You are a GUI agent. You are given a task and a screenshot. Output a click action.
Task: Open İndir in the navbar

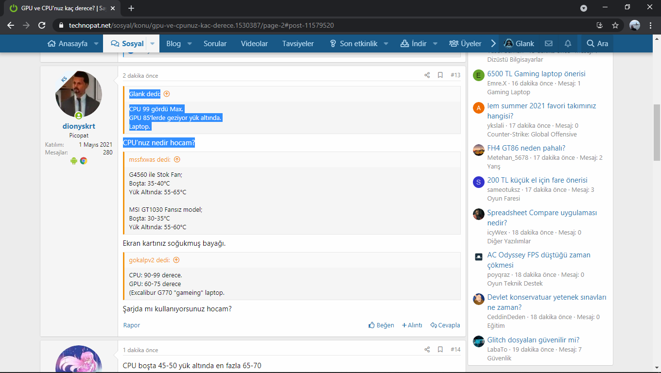point(414,44)
